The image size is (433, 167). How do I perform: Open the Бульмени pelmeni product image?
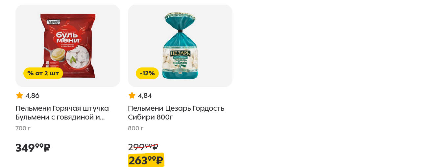(x=68, y=46)
